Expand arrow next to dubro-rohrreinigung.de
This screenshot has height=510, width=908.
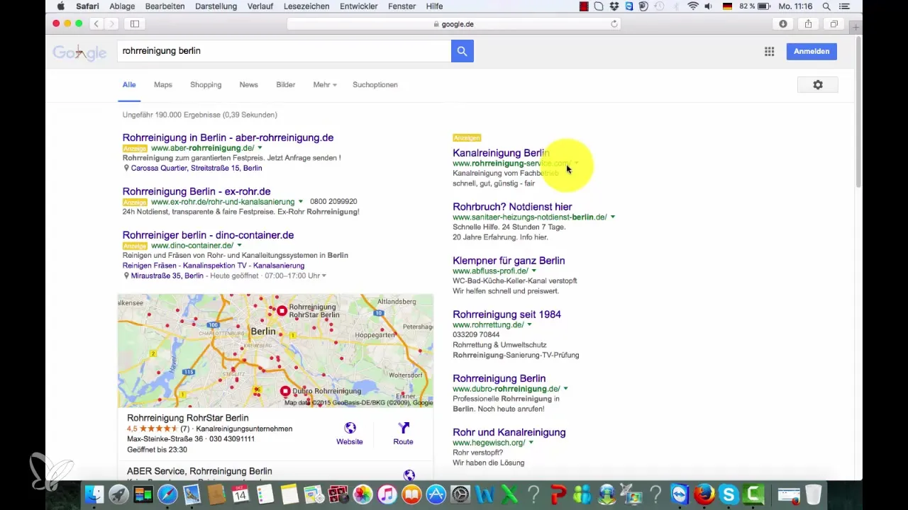pos(566,389)
